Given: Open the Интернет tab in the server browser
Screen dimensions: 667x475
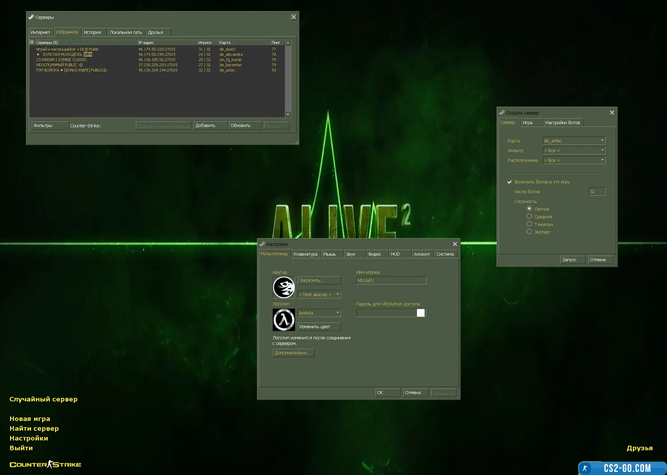Looking at the screenshot, I should pyautogui.click(x=40, y=32).
